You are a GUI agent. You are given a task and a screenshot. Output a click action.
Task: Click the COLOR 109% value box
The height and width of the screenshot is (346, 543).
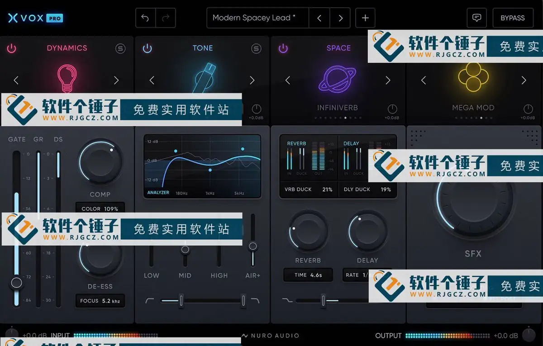pyautogui.click(x=100, y=209)
